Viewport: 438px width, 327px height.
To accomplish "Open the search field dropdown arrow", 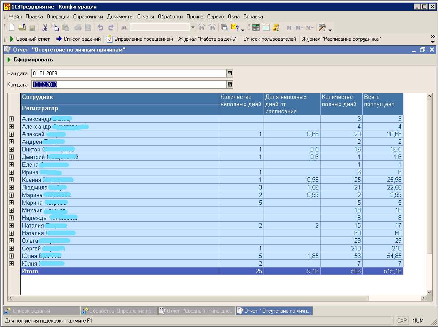I will (193, 27).
